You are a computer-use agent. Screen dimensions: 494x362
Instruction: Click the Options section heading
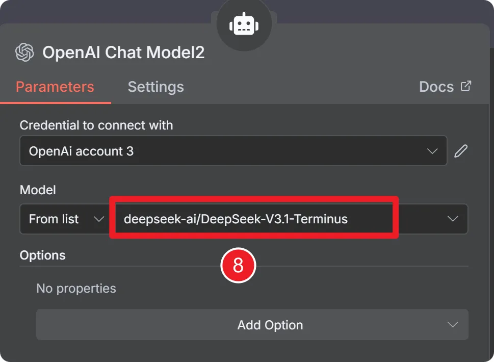(x=43, y=255)
